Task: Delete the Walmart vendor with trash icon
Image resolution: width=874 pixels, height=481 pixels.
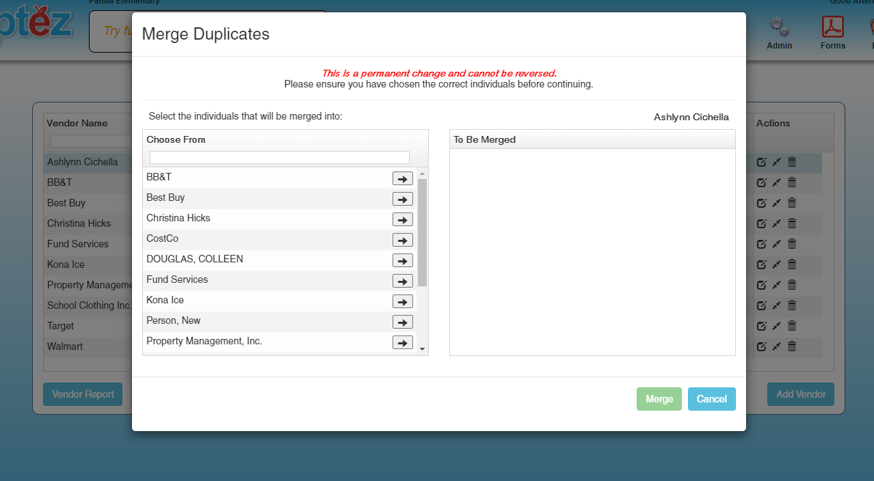Action: [792, 346]
